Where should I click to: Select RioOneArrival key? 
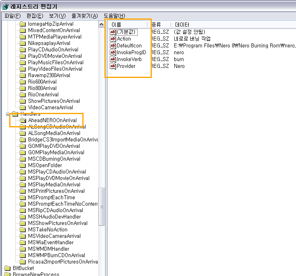pos(43,94)
